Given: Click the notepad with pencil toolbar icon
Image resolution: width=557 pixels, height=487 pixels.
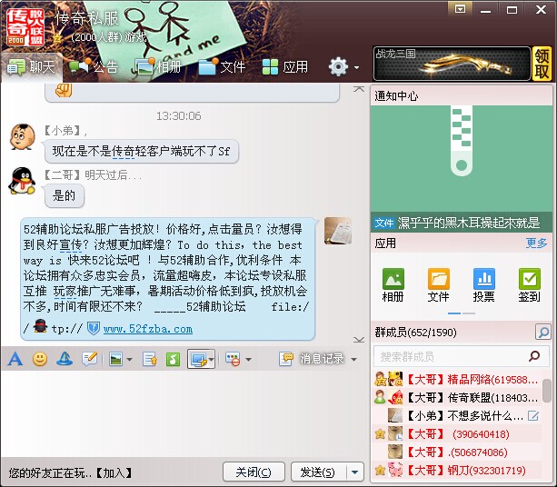Looking at the screenshot, I should [x=90, y=359].
